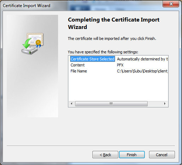Click the certificate import graphic icon
The height and width of the screenshot is (165, 182).
click(x=33, y=43)
